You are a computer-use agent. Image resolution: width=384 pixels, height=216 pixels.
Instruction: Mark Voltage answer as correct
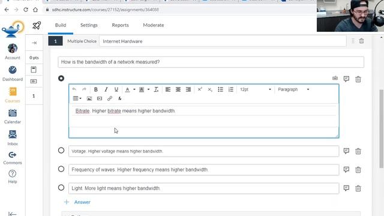pos(61,151)
